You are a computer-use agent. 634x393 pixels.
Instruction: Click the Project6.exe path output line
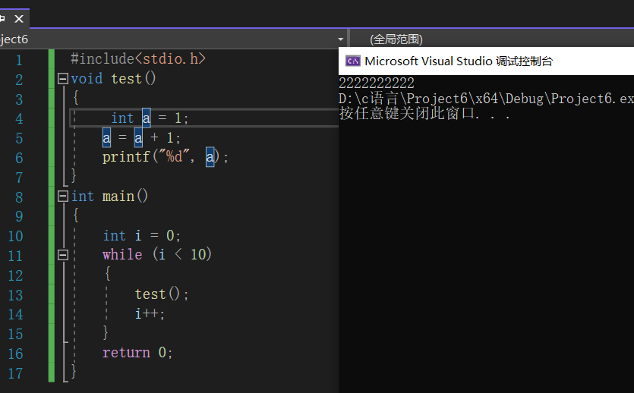tap(486, 99)
